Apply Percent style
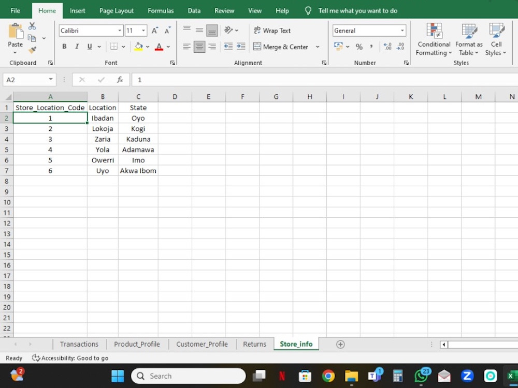518x388 pixels. point(359,47)
